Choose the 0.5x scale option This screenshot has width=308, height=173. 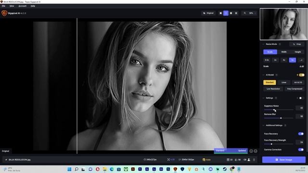(267, 60)
